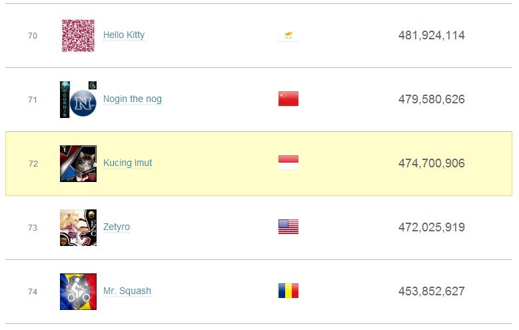Screen dimensions: 519x330
Task: Click the Romania flag icon
Action: click(x=288, y=291)
